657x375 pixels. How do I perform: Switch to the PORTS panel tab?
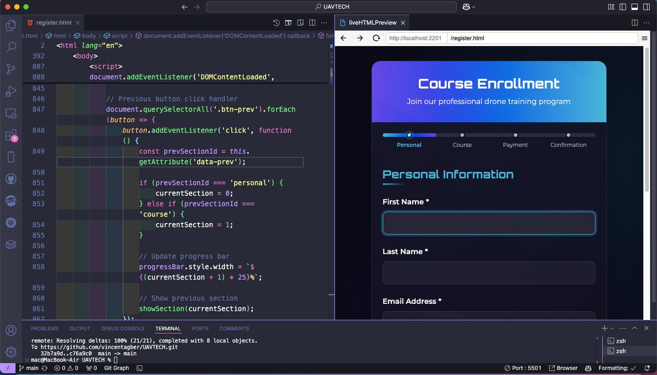[x=200, y=328]
